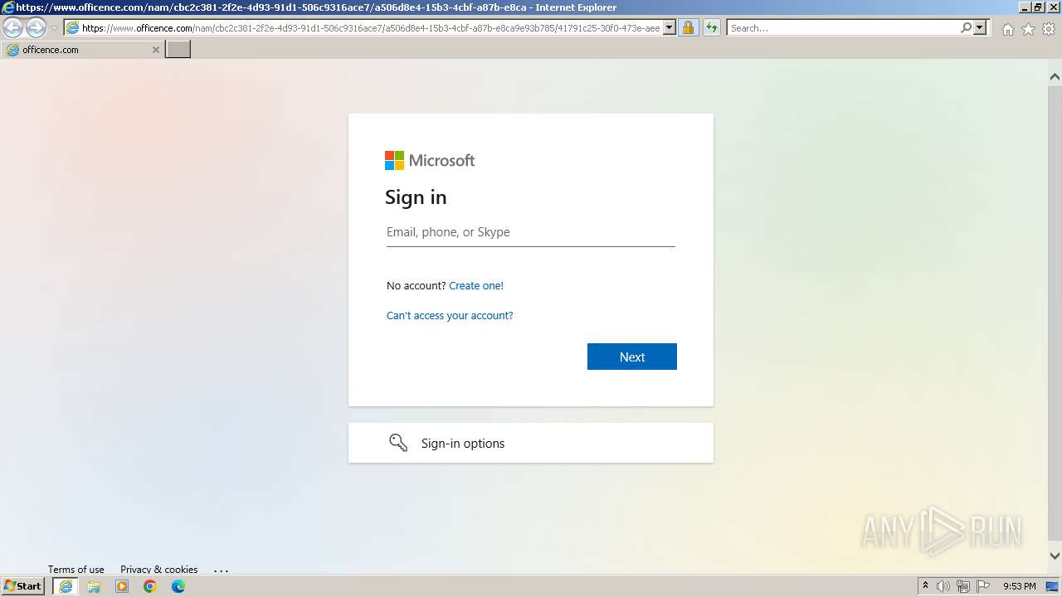Screen dimensions: 1062x597
Task: Click the Internet Explorer title bar icon
Action: pos(7,7)
